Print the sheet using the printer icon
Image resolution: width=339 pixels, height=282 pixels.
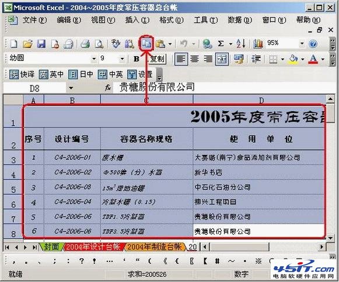coord(85,44)
